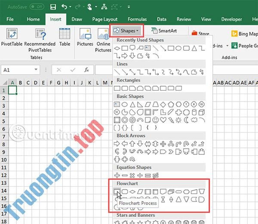Click the Insert Function fx icon

pyautogui.click(x=86, y=70)
